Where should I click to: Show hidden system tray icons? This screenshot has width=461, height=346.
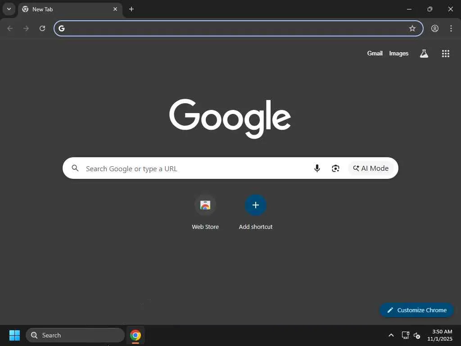pyautogui.click(x=391, y=335)
